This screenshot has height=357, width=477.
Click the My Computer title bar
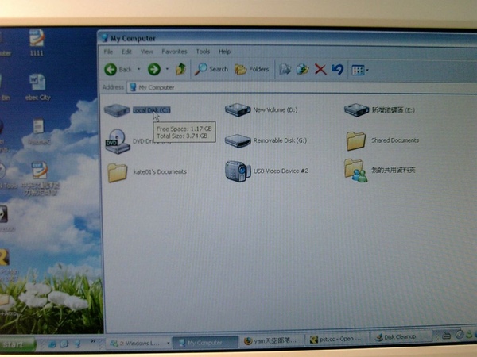pos(287,38)
